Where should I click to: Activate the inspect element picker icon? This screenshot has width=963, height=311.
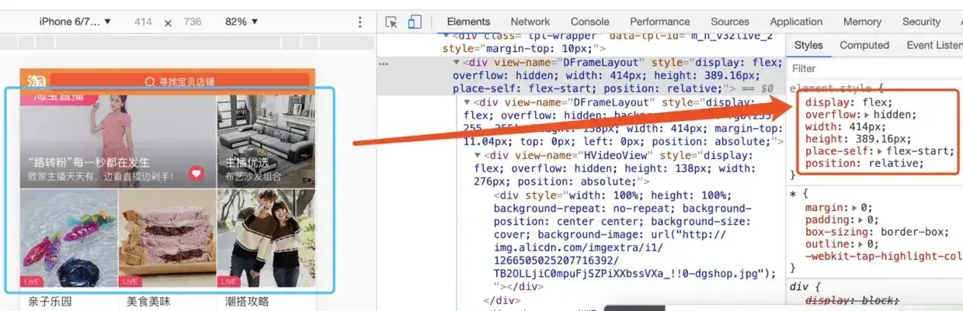pyautogui.click(x=391, y=22)
